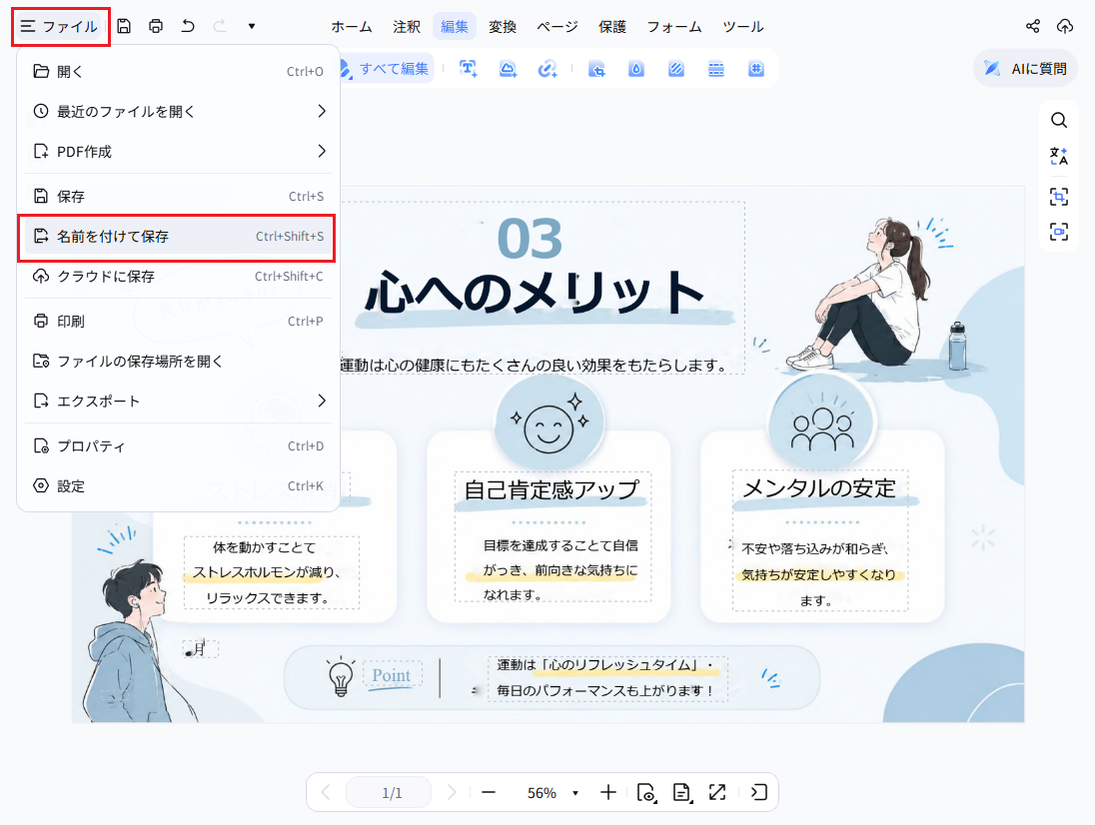Zoom in with the plus button
1095x825 pixels.
[608, 792]
